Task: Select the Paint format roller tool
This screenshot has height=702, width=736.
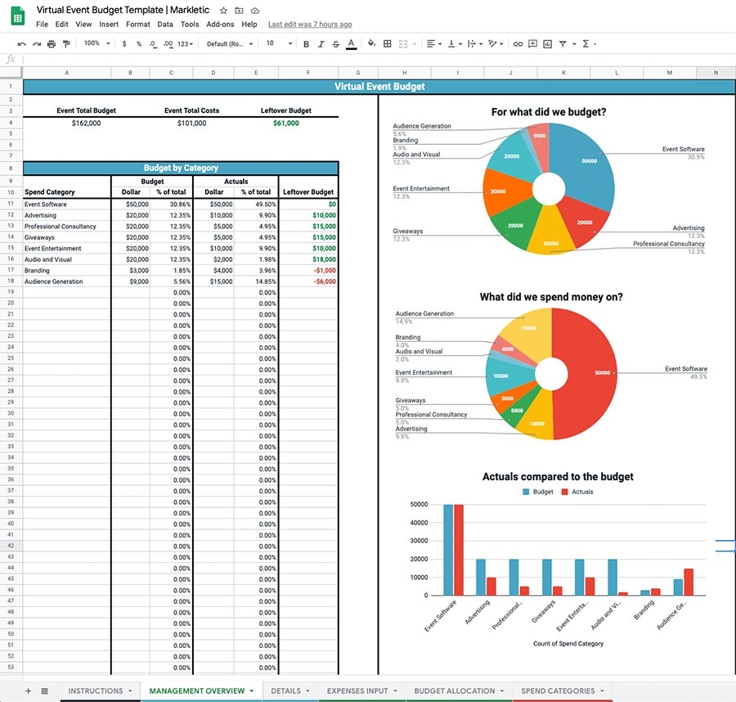Action: click(66, 44)
